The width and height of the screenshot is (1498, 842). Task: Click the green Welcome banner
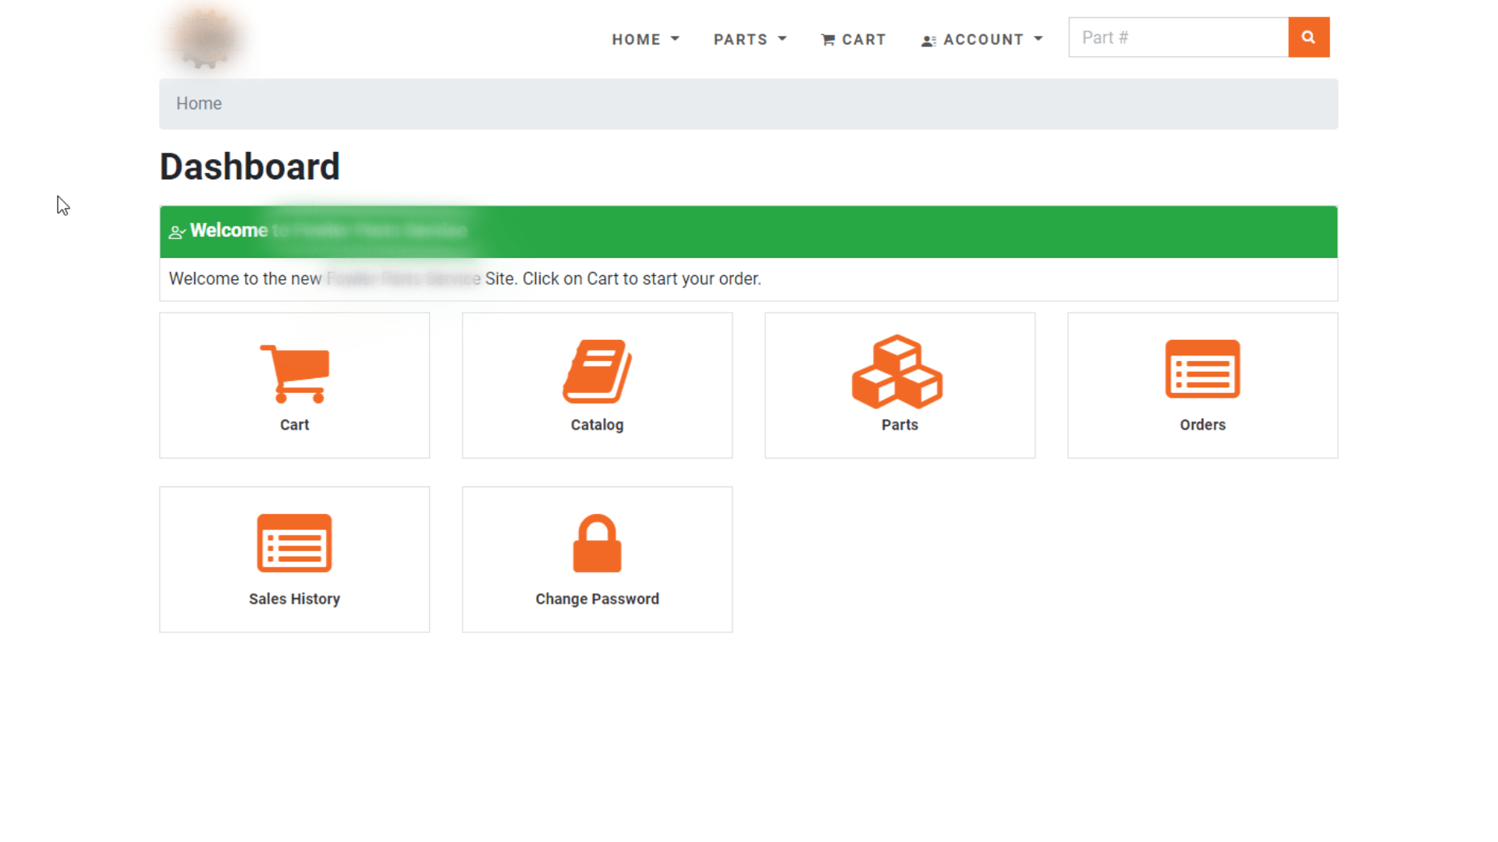coord(748,231)
